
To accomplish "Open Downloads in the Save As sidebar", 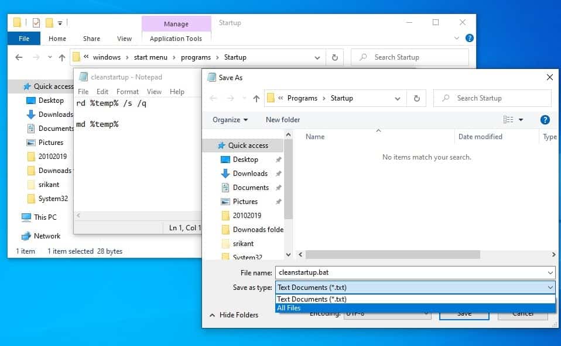I will [x=250, y=174].
